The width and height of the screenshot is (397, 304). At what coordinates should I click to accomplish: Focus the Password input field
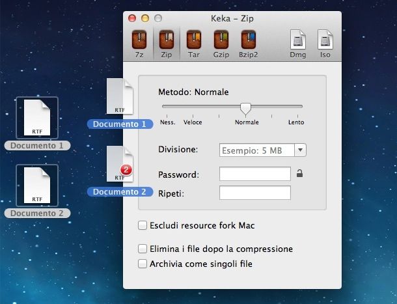255,174
